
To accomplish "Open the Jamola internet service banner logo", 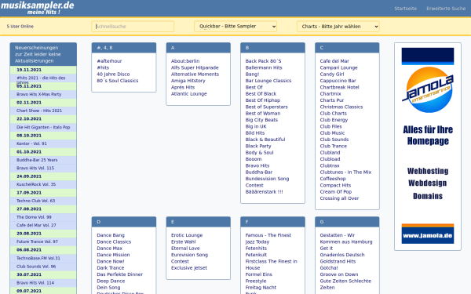I will pos(428,89).
